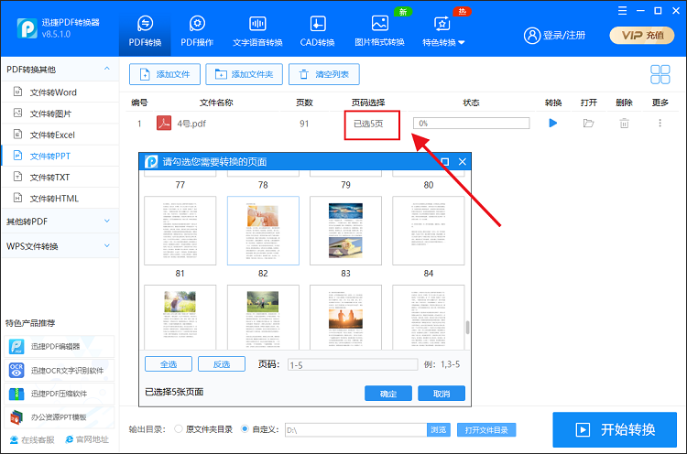
Task: Start converting 4号.pdf with play icon
Action: click(552, 123)
